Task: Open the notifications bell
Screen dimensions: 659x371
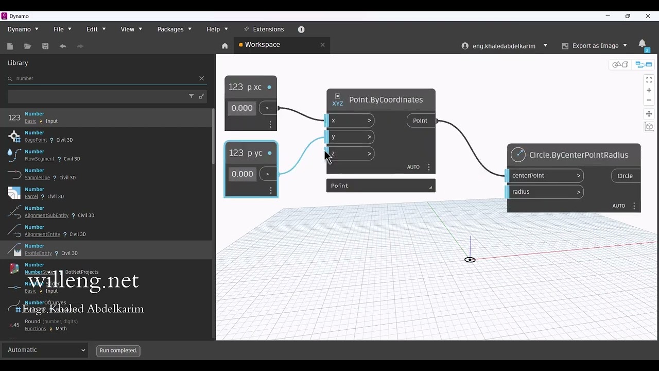Action: (642, 44)
